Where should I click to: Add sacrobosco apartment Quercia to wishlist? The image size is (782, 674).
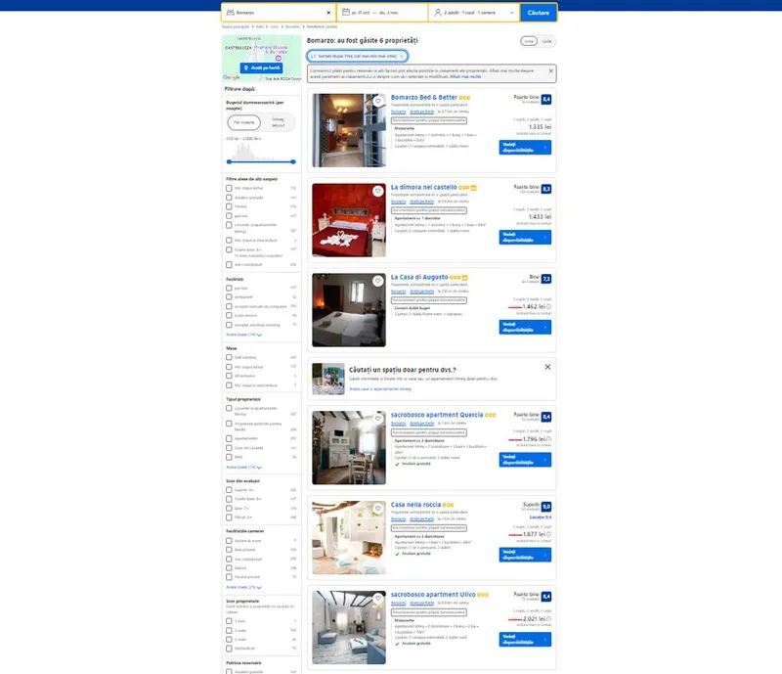(x=378, y=418)
